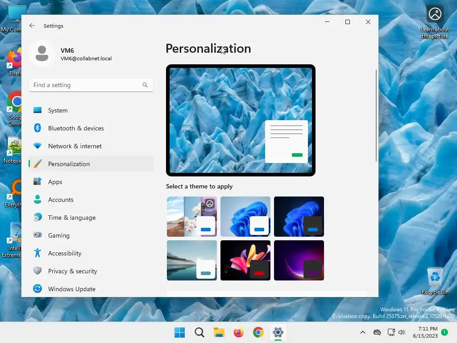Apply the purple Captured Motion theme
The image size is (457, 343).
[x=299, y=260]
